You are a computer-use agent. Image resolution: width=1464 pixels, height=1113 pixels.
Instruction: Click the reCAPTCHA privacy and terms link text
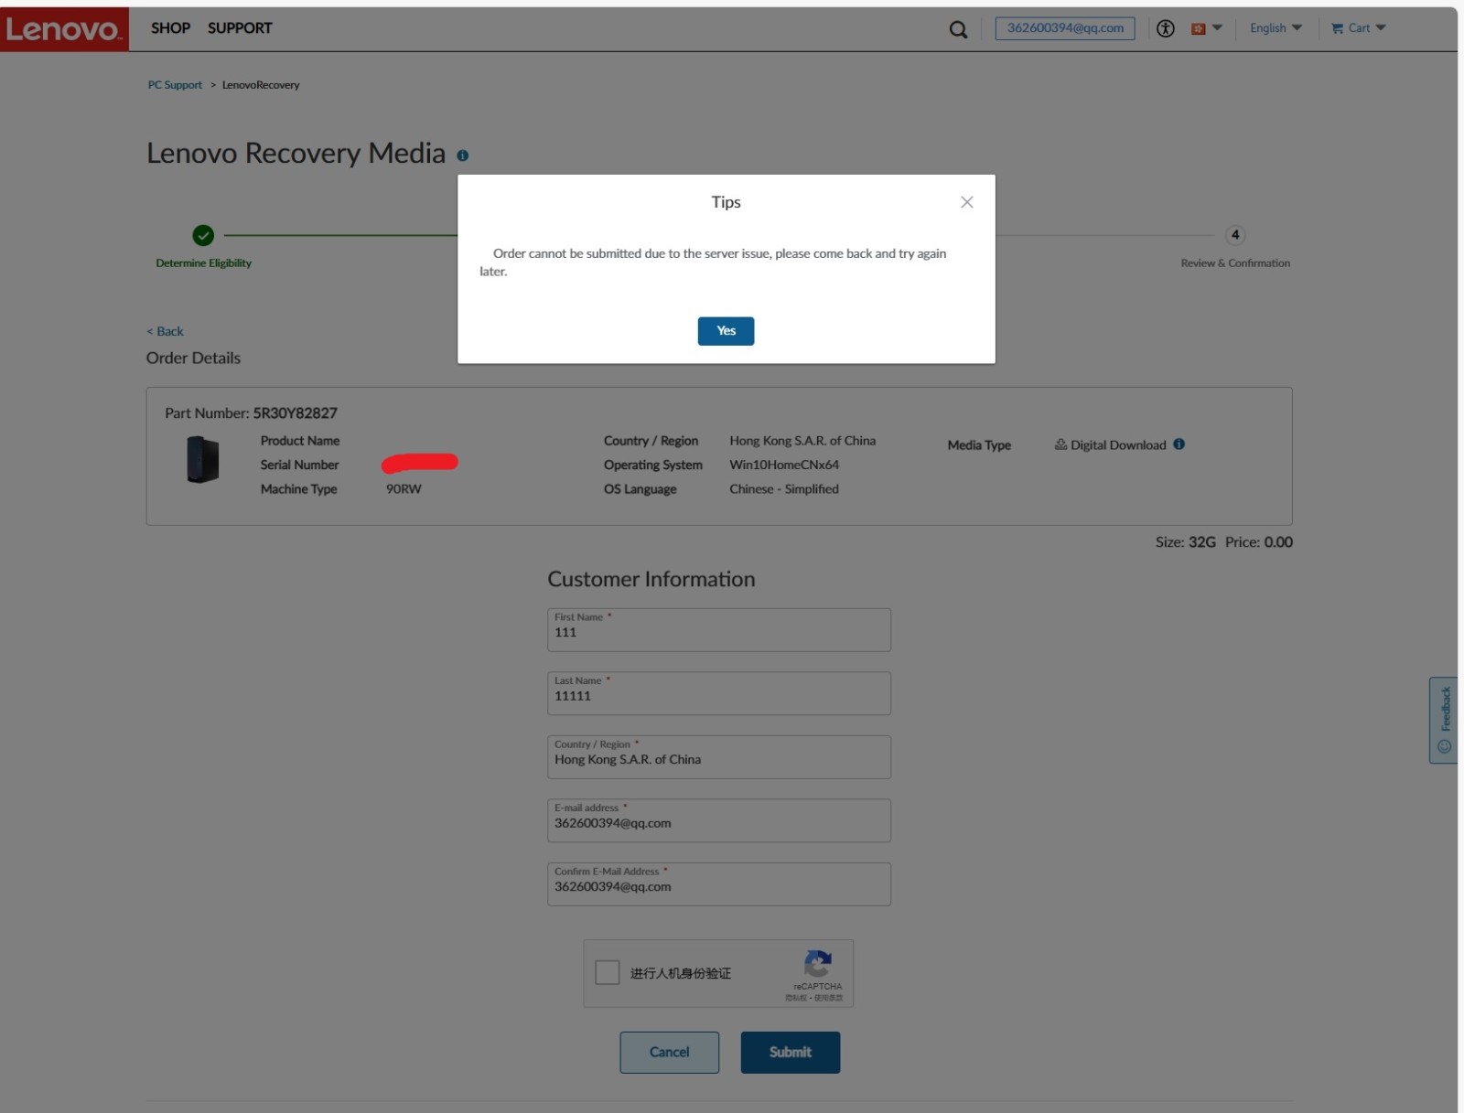coord(813,998)
